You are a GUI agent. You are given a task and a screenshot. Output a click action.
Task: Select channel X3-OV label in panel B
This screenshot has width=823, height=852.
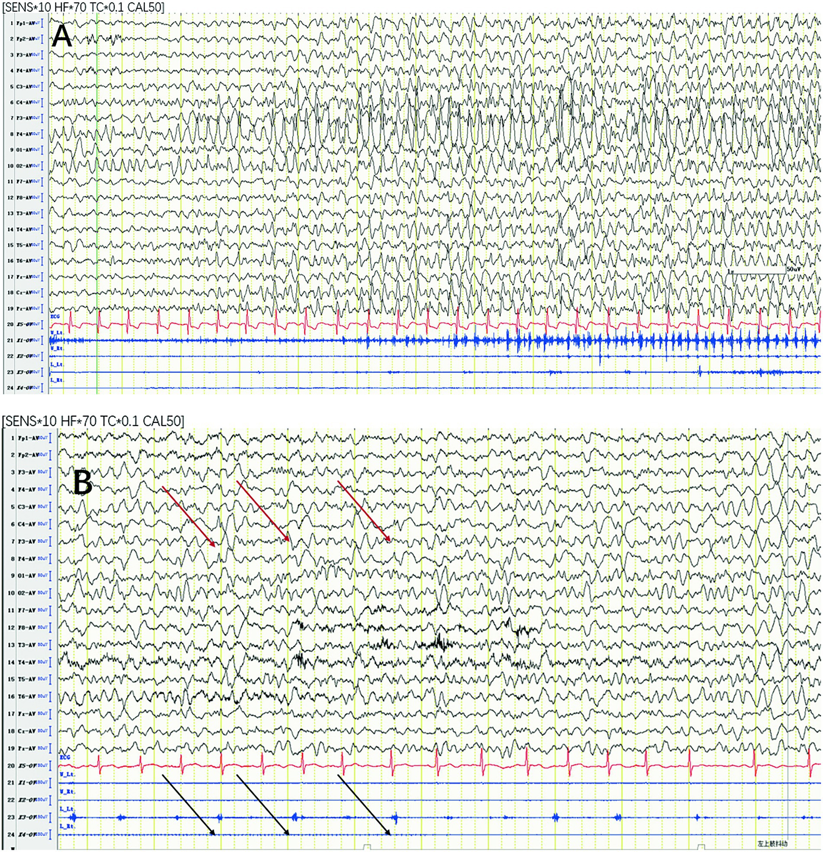point(26,818)
